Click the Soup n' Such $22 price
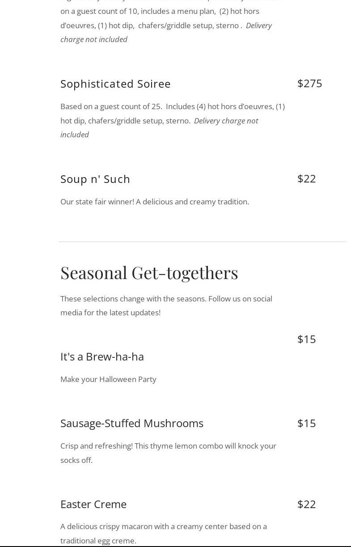This screenshot has height=547, width=351. click(306, 178)
